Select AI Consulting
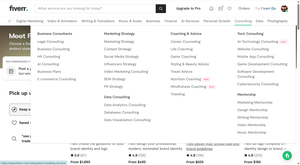The height and width of the screenshot is (165, 300). [x=48, y=64]
